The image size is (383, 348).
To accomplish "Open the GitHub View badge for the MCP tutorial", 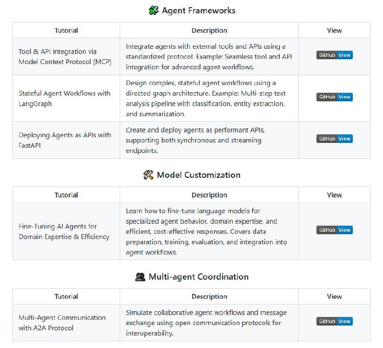I will click(334, 55).
